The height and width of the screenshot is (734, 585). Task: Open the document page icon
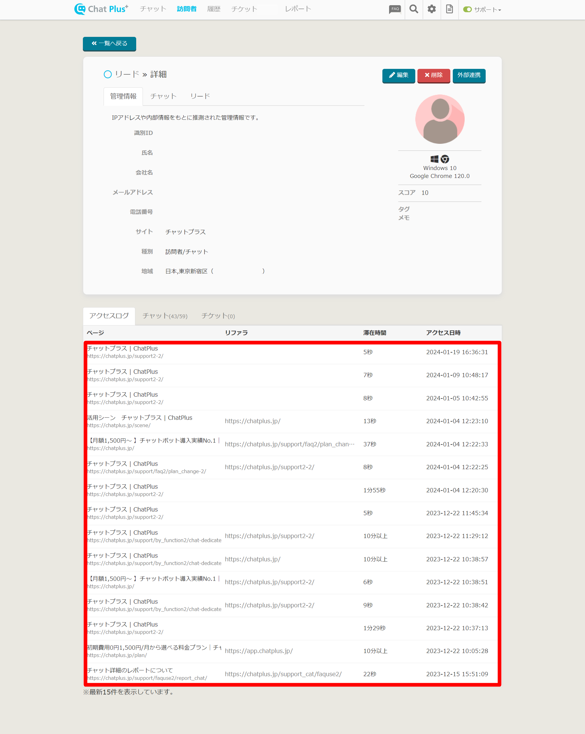(x=449, y=9)
